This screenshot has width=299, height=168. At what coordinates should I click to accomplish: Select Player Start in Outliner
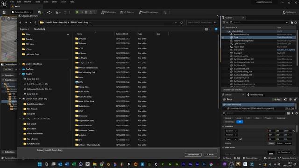[x=239, y=47]
